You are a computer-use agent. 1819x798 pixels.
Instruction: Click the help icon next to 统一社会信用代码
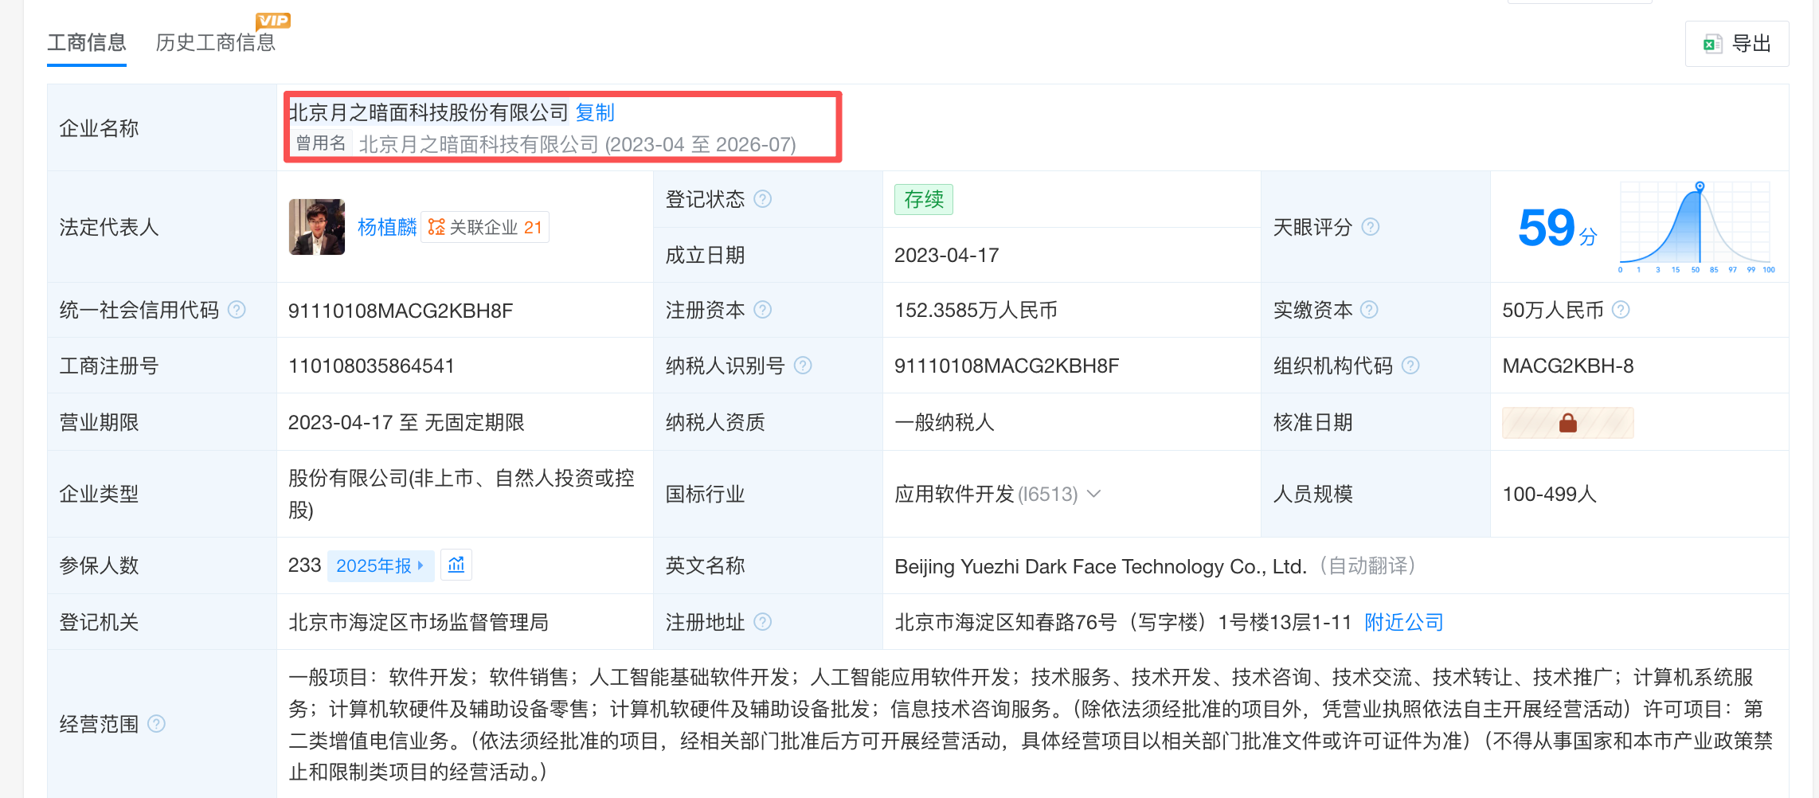tap(237, 310)
